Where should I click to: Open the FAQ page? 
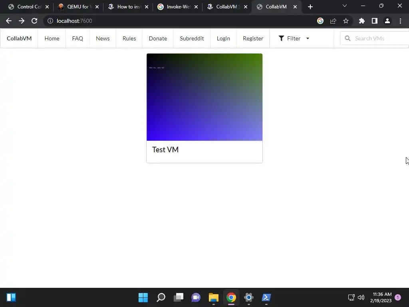coord(77,38)
